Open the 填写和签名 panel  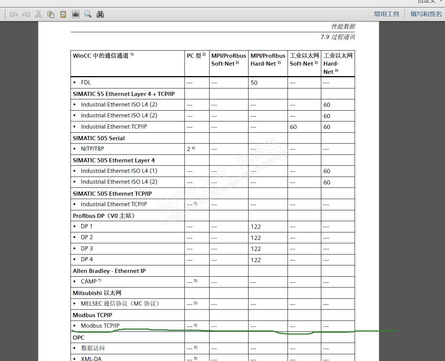tap(426, 14)
